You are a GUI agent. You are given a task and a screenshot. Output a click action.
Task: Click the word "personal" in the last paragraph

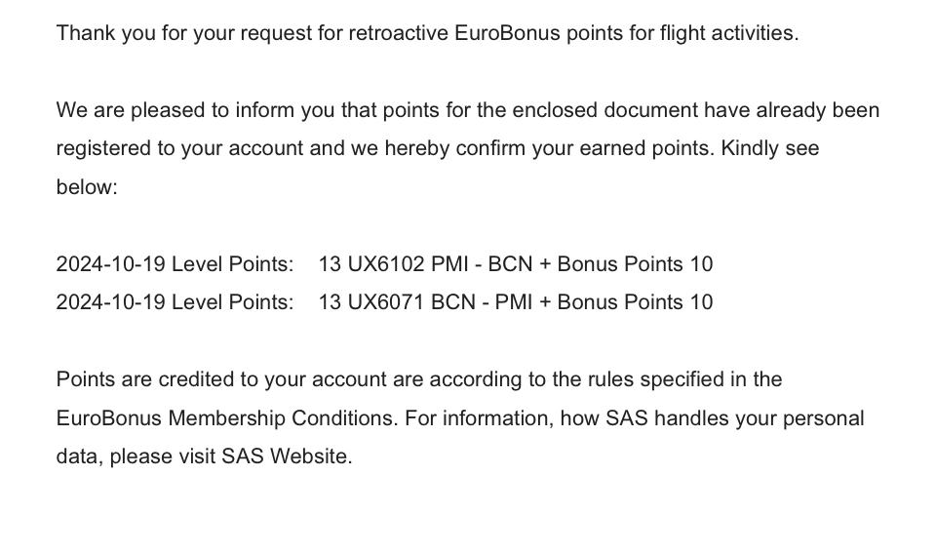click(x=823, y=418)
